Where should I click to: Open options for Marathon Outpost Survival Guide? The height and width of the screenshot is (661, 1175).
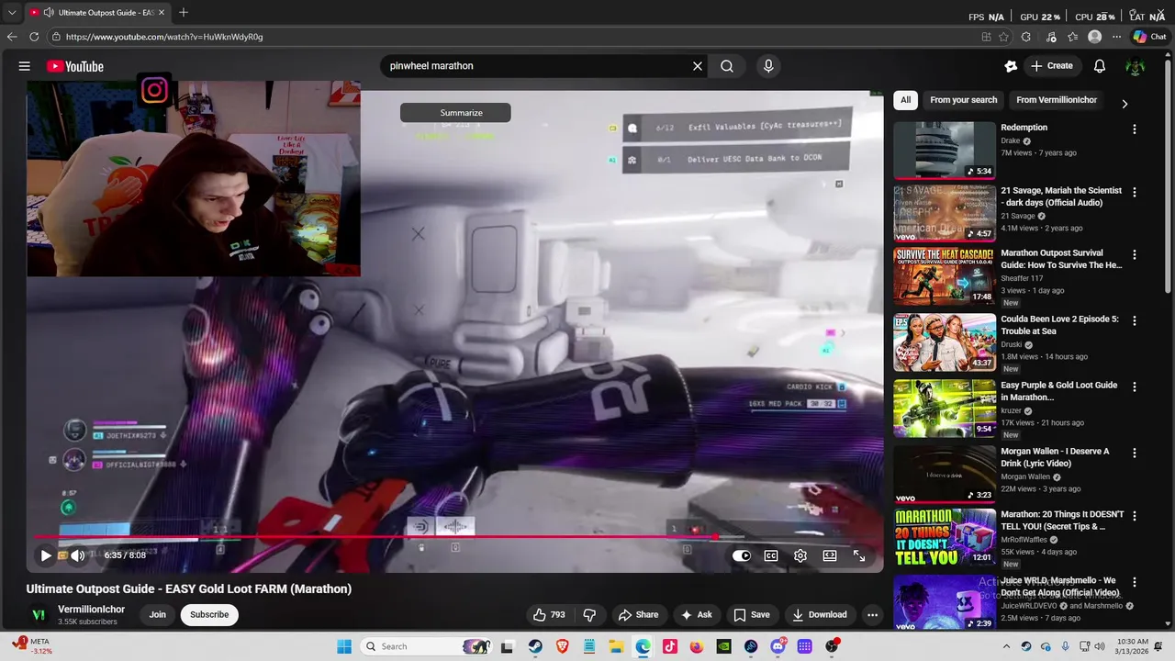pos(1135,255)
